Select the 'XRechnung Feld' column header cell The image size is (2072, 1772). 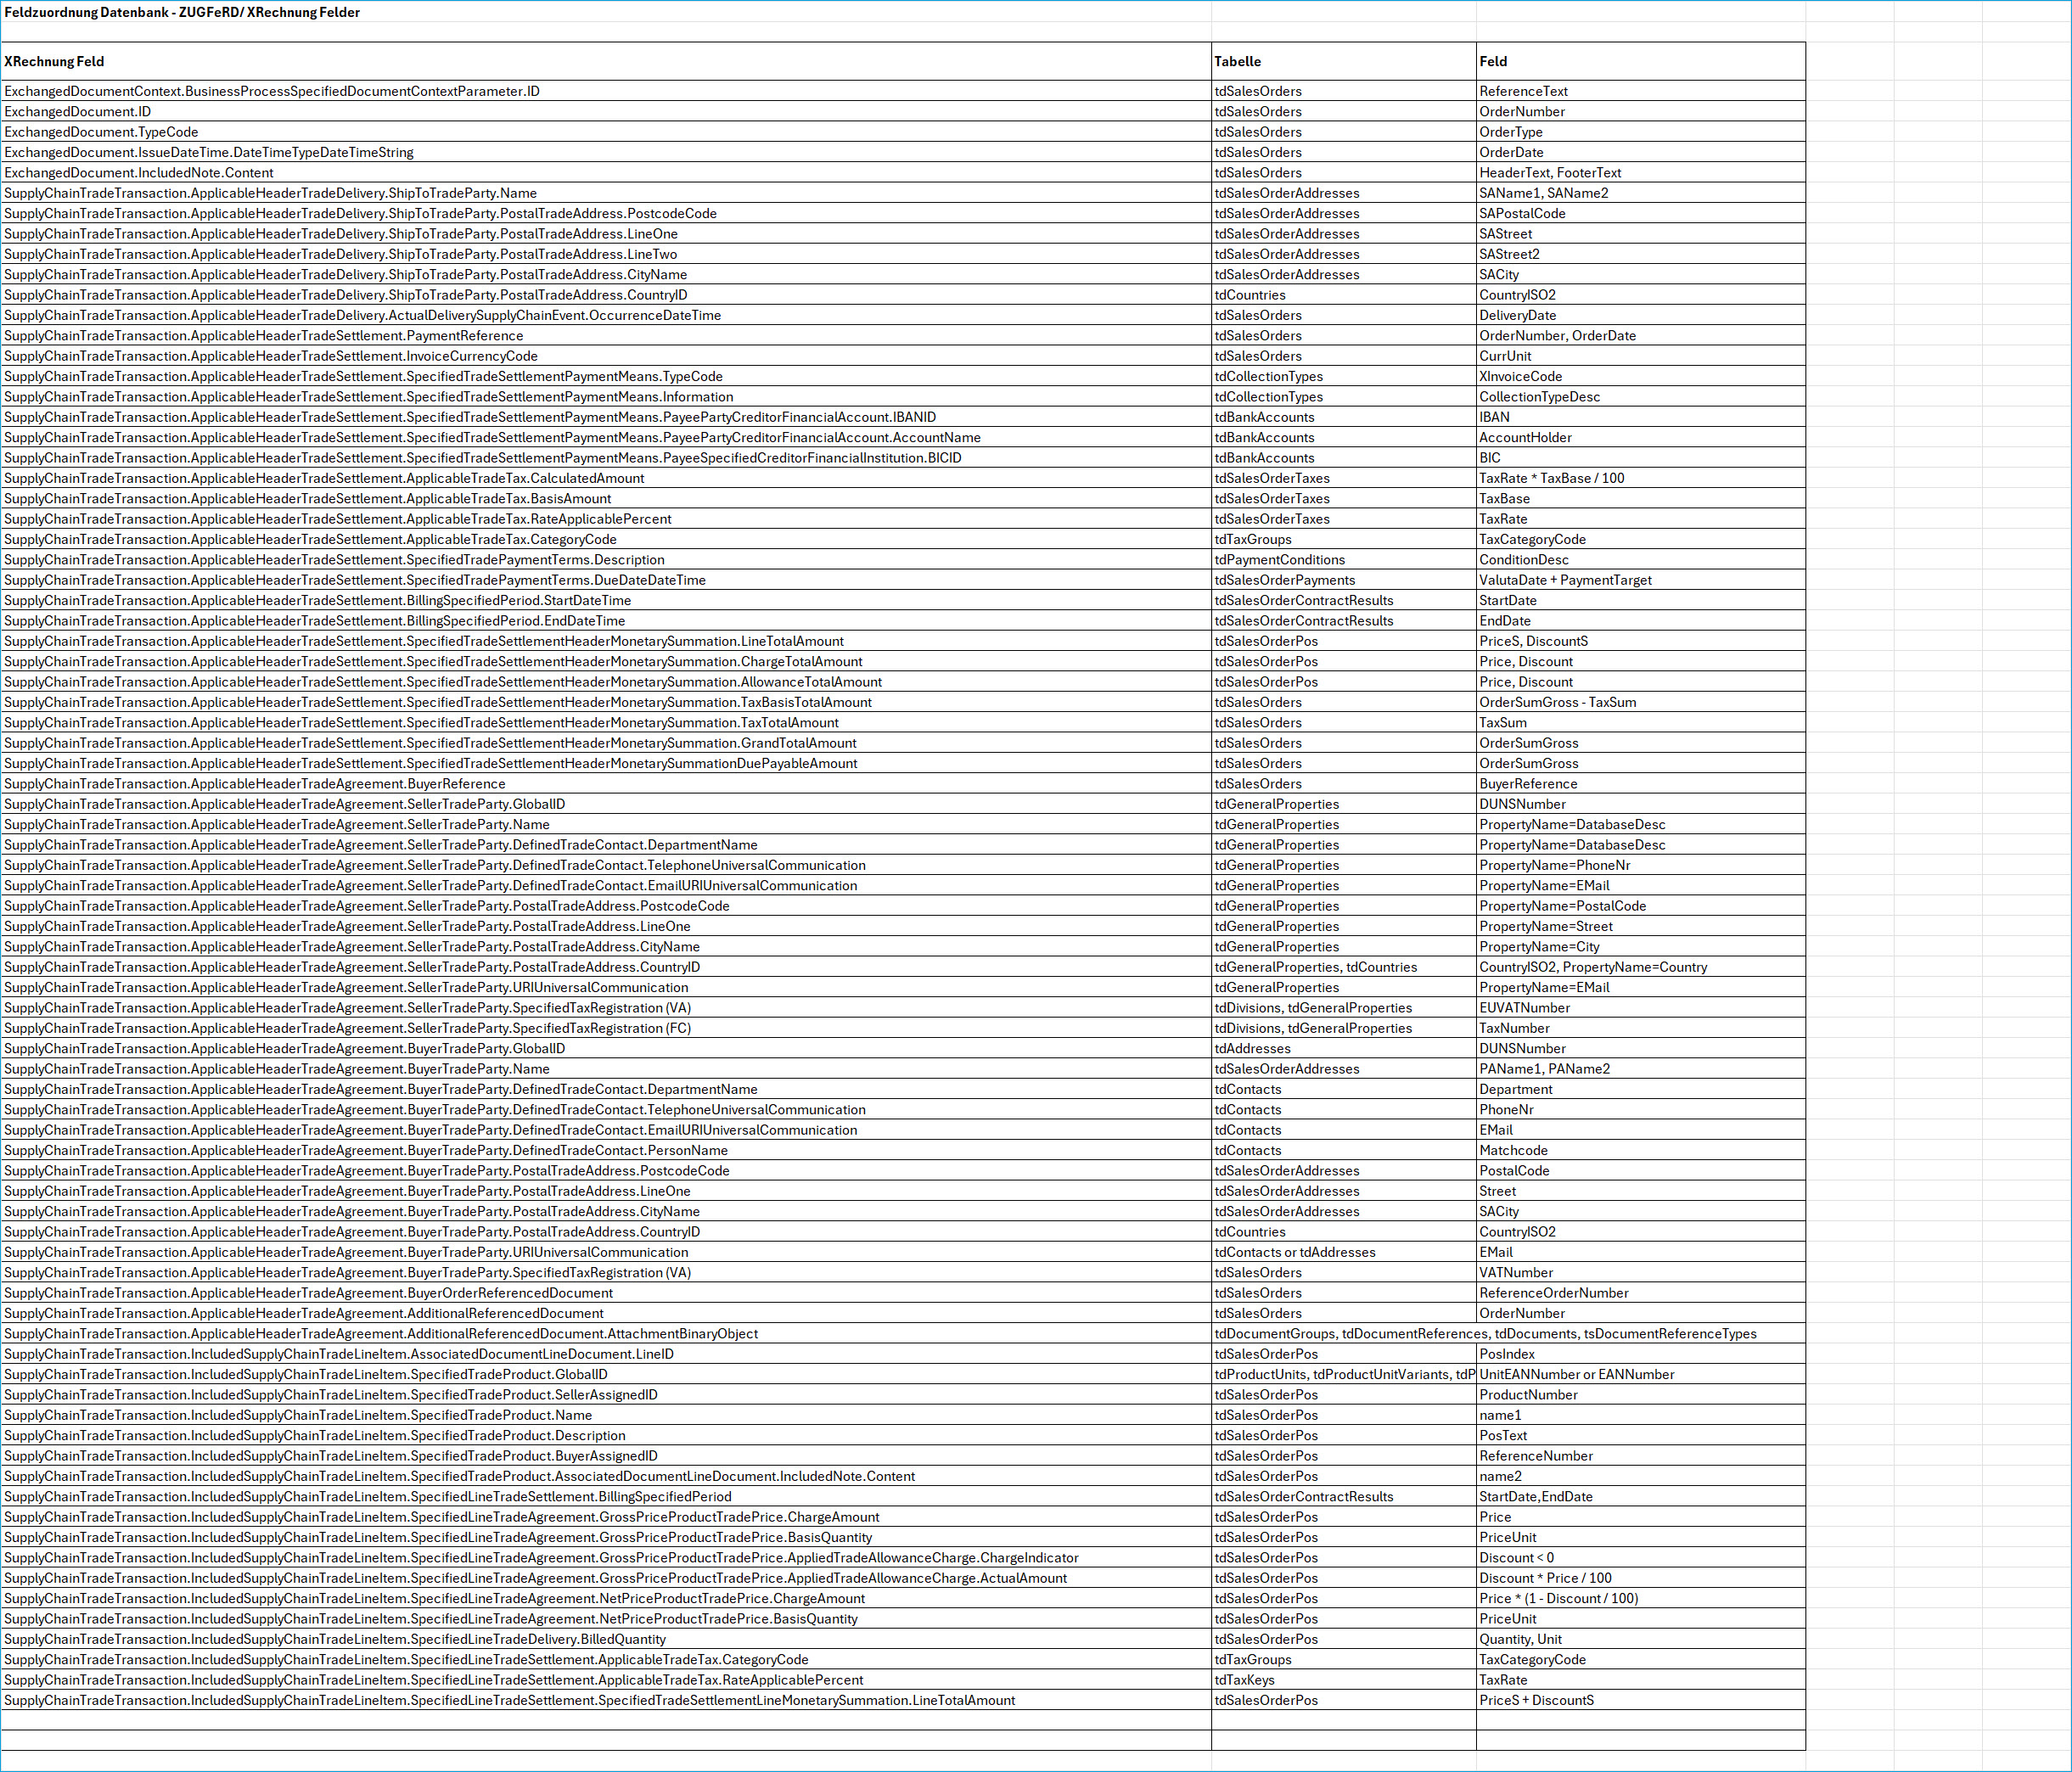coord(606,61)
